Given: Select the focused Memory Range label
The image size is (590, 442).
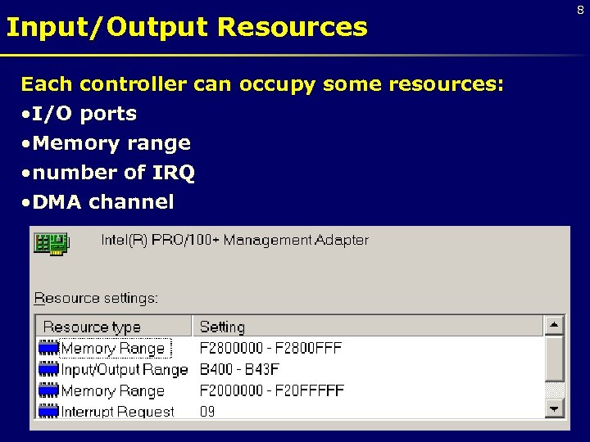Looking at the screenshot, I should tap(116, 349).
